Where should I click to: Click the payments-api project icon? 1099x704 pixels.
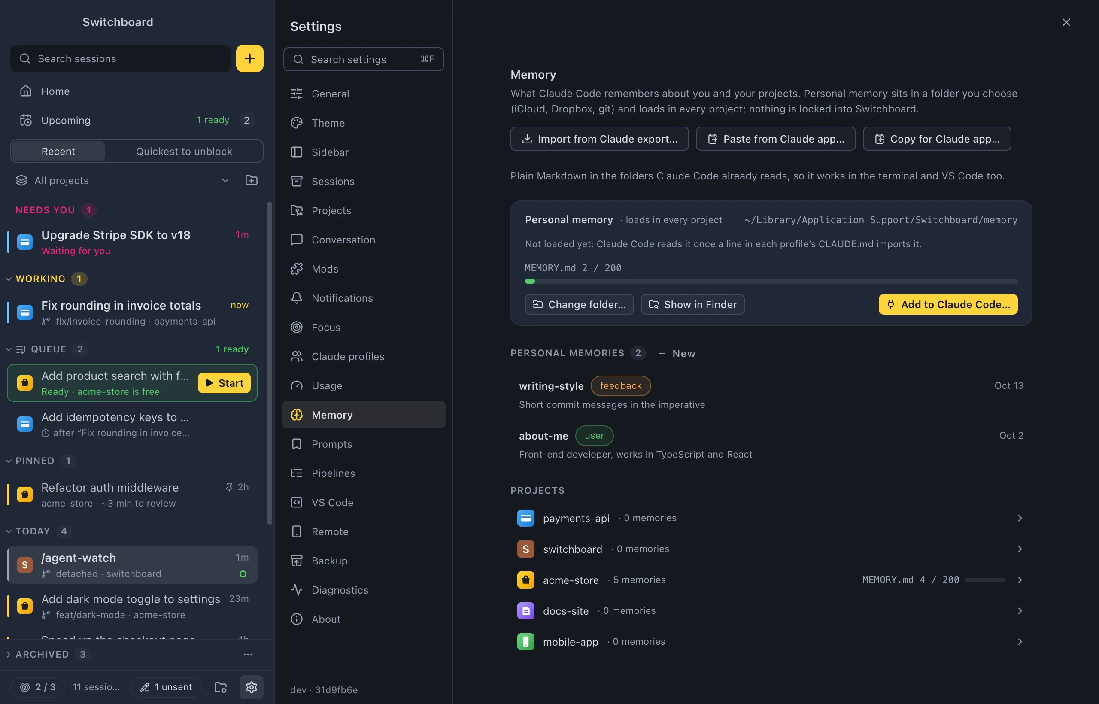[526, 518]
